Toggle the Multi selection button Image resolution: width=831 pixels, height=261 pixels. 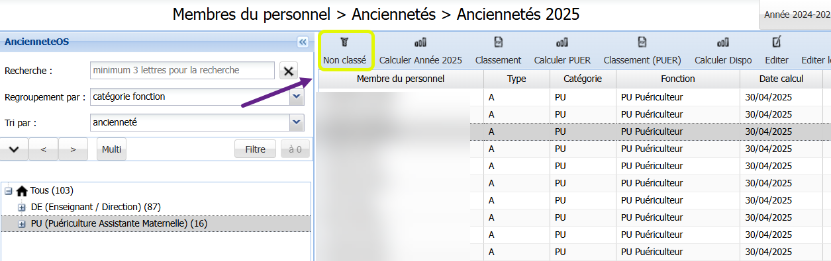[x=111, y=149]
